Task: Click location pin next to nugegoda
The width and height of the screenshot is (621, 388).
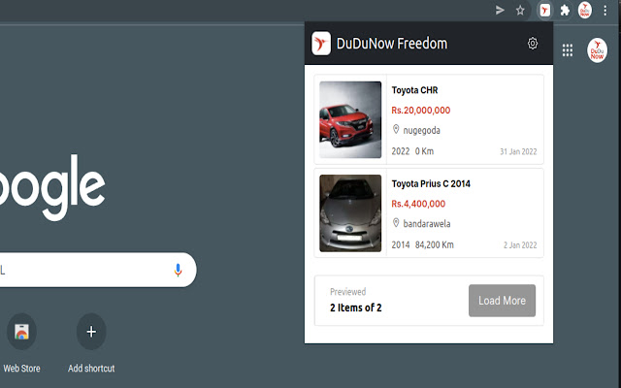Action: [396, 129]
